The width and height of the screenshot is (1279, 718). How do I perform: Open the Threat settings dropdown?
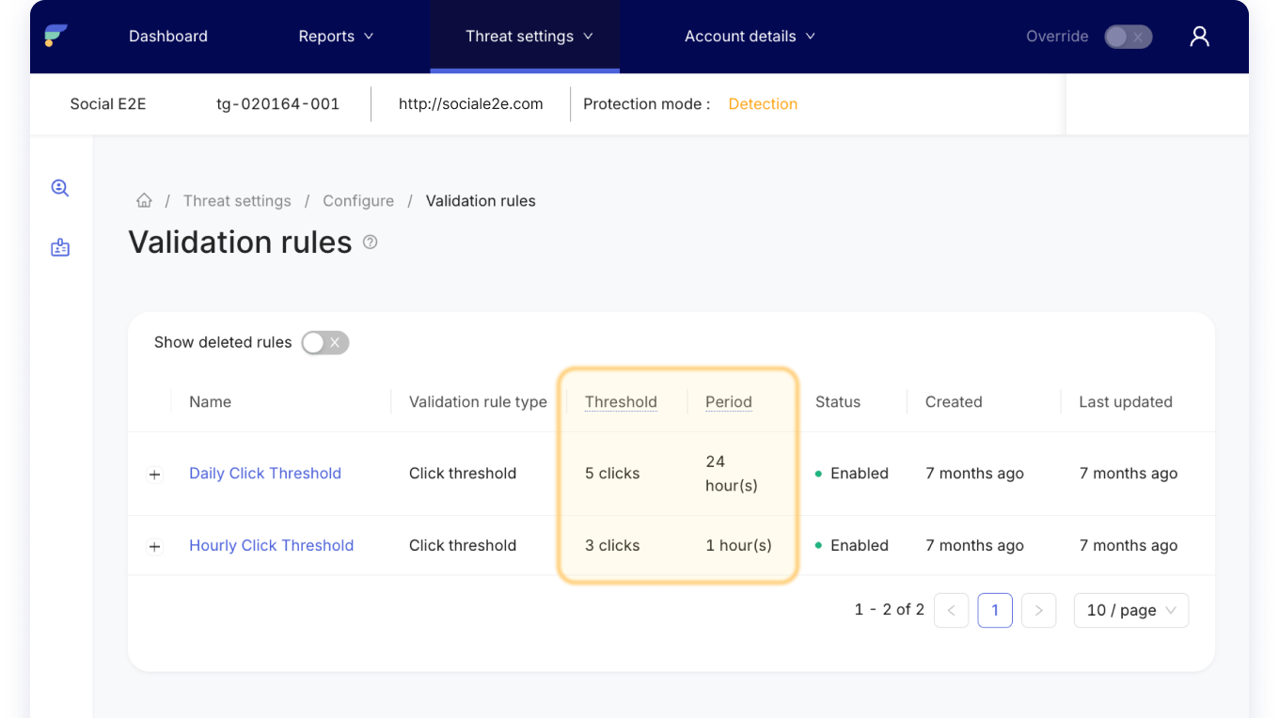[525, 36]
